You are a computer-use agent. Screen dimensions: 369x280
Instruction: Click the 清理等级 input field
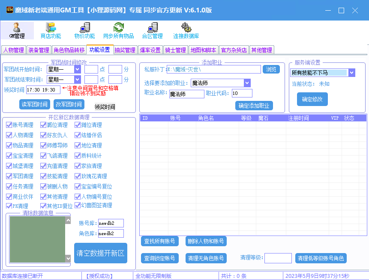click(x=278, y=258)
